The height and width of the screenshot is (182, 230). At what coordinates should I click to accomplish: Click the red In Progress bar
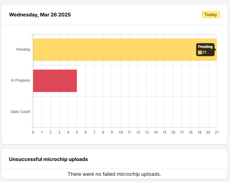55,81
